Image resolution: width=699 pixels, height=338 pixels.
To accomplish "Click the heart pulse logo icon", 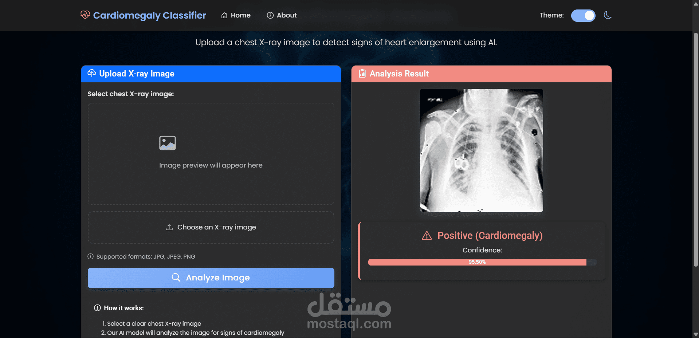I will [x=85, y=15].
